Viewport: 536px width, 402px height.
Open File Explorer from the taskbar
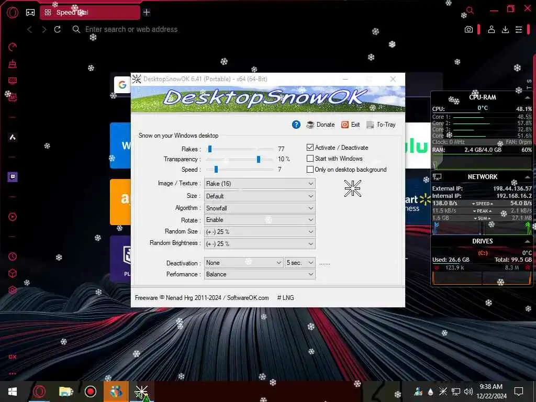(66, 392)
